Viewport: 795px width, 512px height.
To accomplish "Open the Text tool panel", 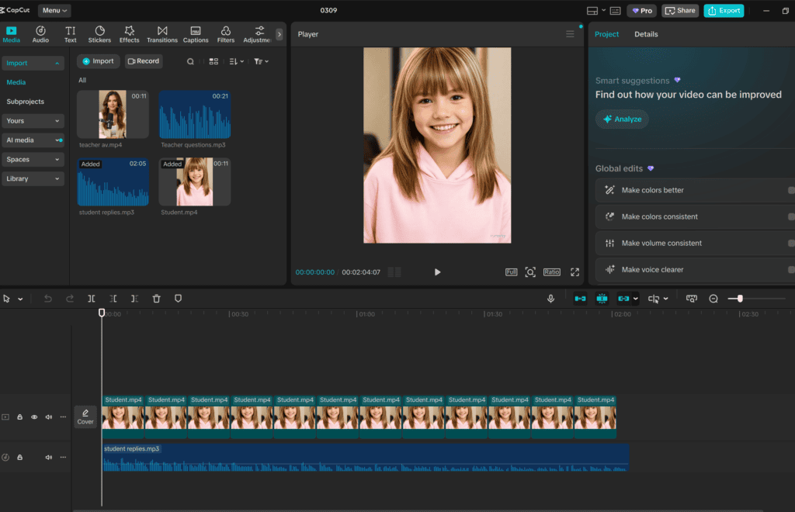I will tap(71, 34).
